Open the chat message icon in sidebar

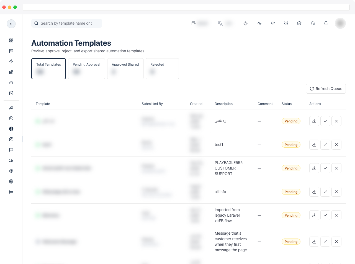point(11,51)
